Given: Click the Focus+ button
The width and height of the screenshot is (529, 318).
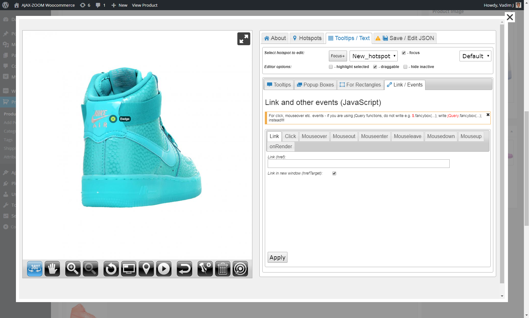Looking at the screenshot, I should coord(338,56).
